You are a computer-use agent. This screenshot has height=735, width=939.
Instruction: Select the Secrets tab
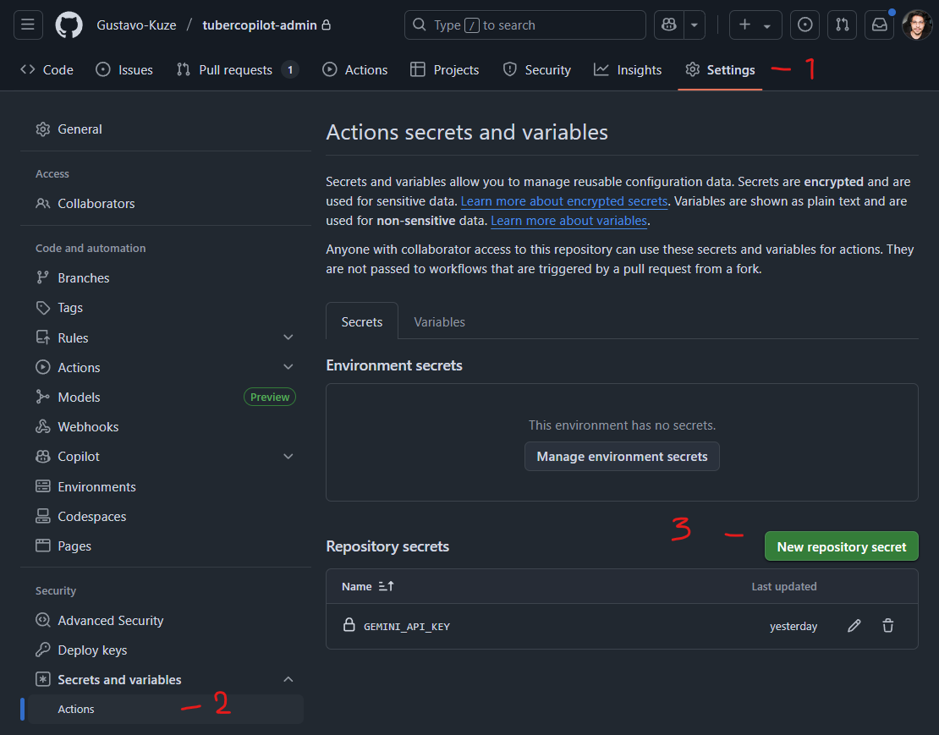(x=362, y=322)
